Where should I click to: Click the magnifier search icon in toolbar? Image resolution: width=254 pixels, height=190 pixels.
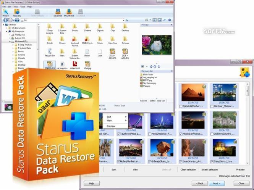(165, 20)
